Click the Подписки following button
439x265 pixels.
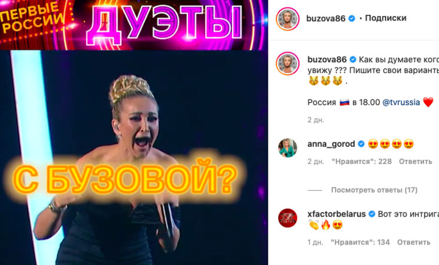pyautogui.click(x=385, y=18)
